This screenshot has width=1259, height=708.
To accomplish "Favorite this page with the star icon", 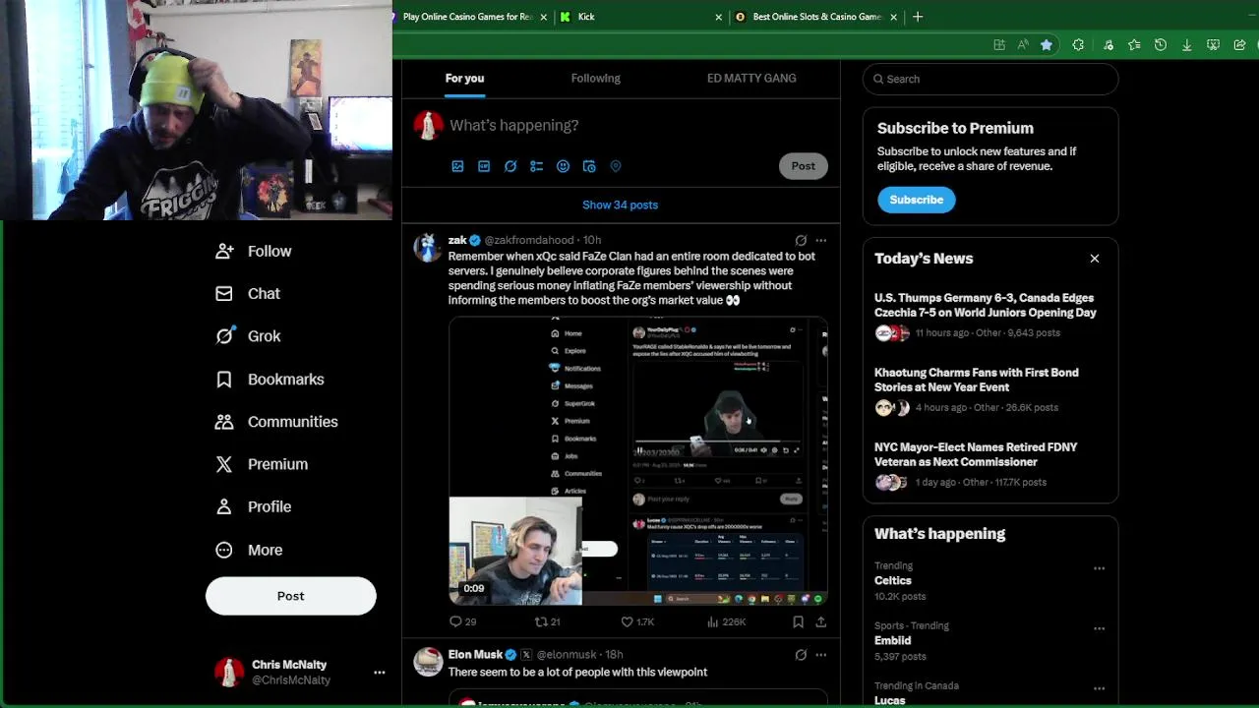I will [1047, 44].
